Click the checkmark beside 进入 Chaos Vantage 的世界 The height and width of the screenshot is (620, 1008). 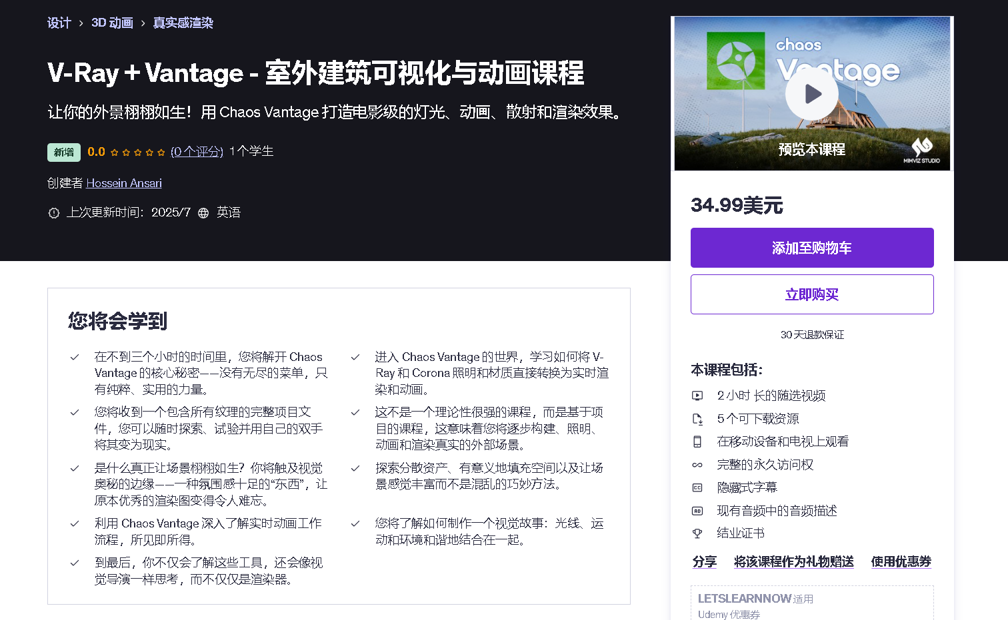pyautogui.click(x=355, y=358)
